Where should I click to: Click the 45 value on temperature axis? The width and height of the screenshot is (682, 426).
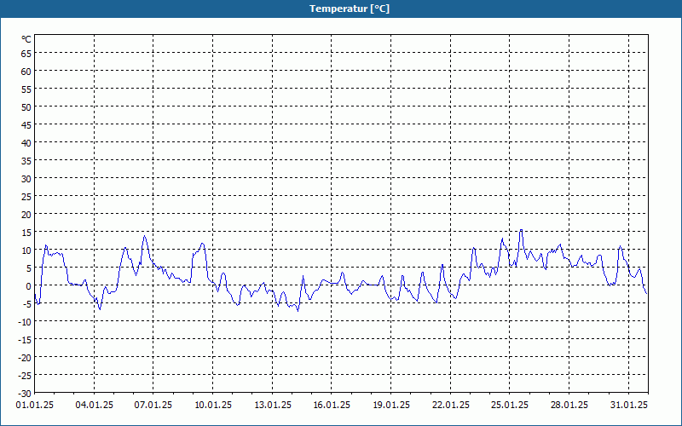coord(26,125)
